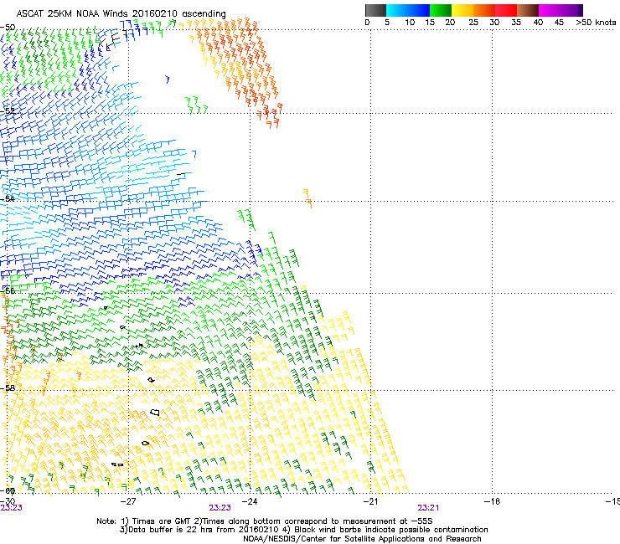Click the 'Data buffer is 22 hrs' note
The height and width of the screenshot is (544, 620).
[x=199, y=530]
